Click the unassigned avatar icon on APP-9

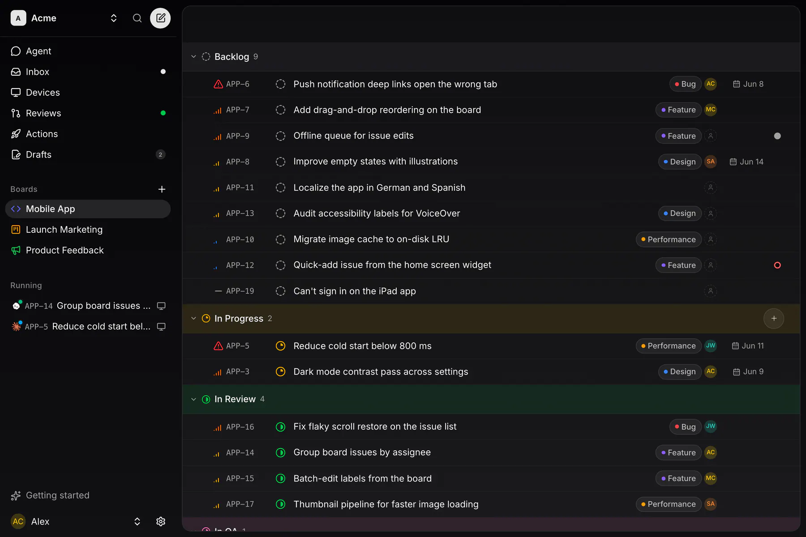[711, 136]
